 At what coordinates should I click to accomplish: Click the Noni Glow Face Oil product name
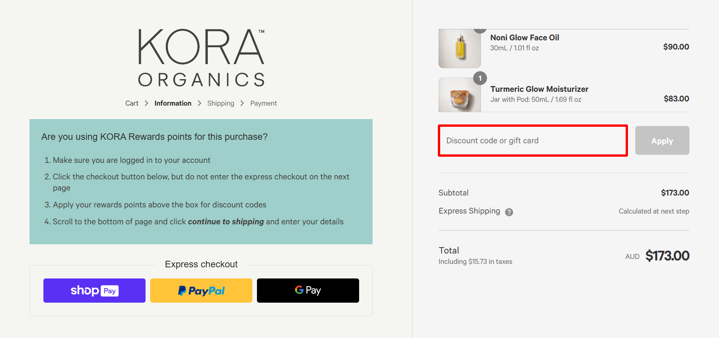click(524, 37)
